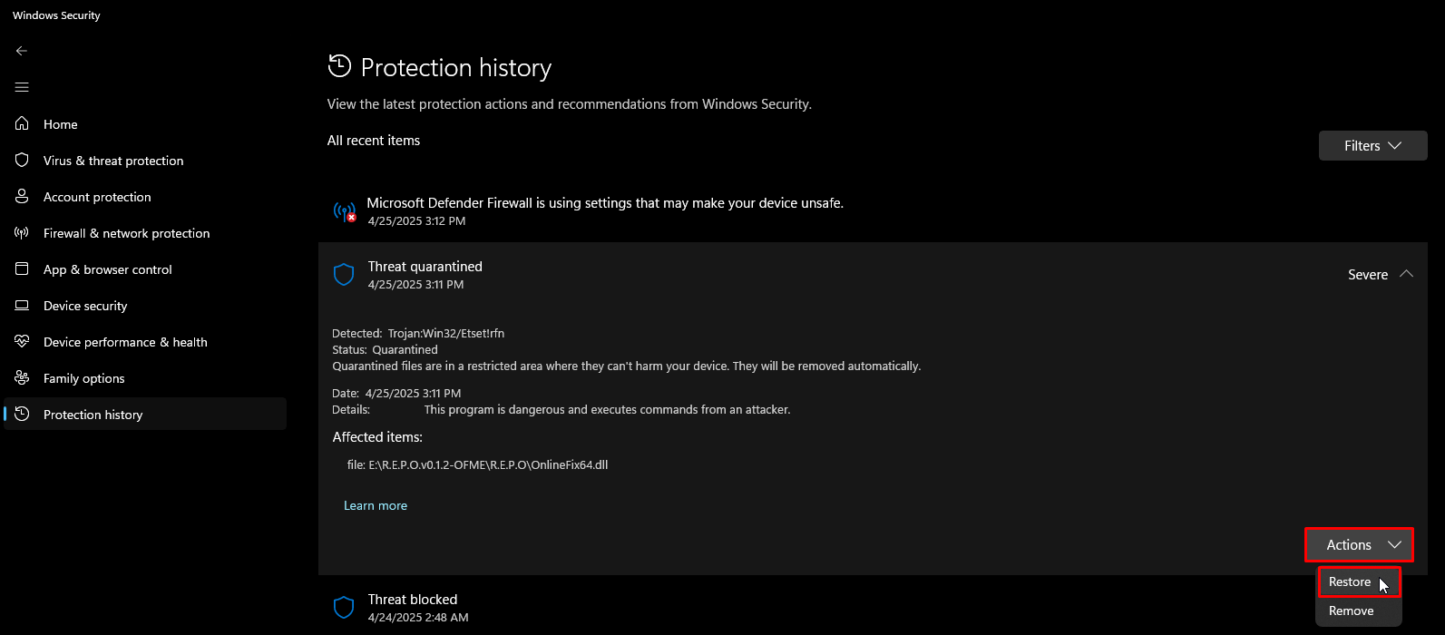Select Protection history in the sidebar
The image size is (1445, 635).
[x=93, y=415]
